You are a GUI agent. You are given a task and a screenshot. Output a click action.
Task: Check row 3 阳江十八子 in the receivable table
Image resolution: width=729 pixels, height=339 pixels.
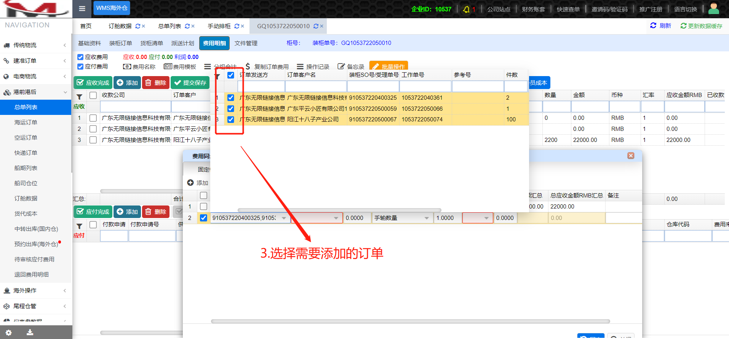[93, 140]
